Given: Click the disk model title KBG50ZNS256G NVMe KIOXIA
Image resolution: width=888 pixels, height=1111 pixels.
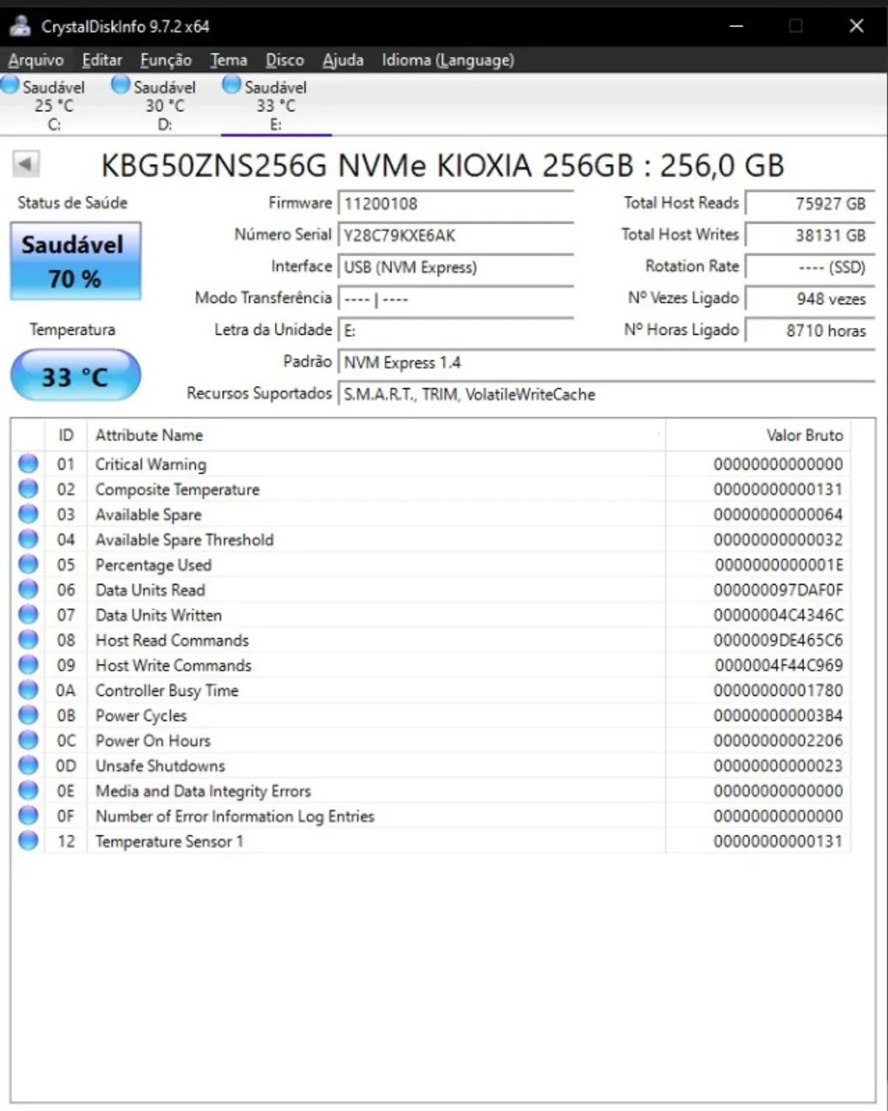Looking at the screenshot, I should (442, 165).
